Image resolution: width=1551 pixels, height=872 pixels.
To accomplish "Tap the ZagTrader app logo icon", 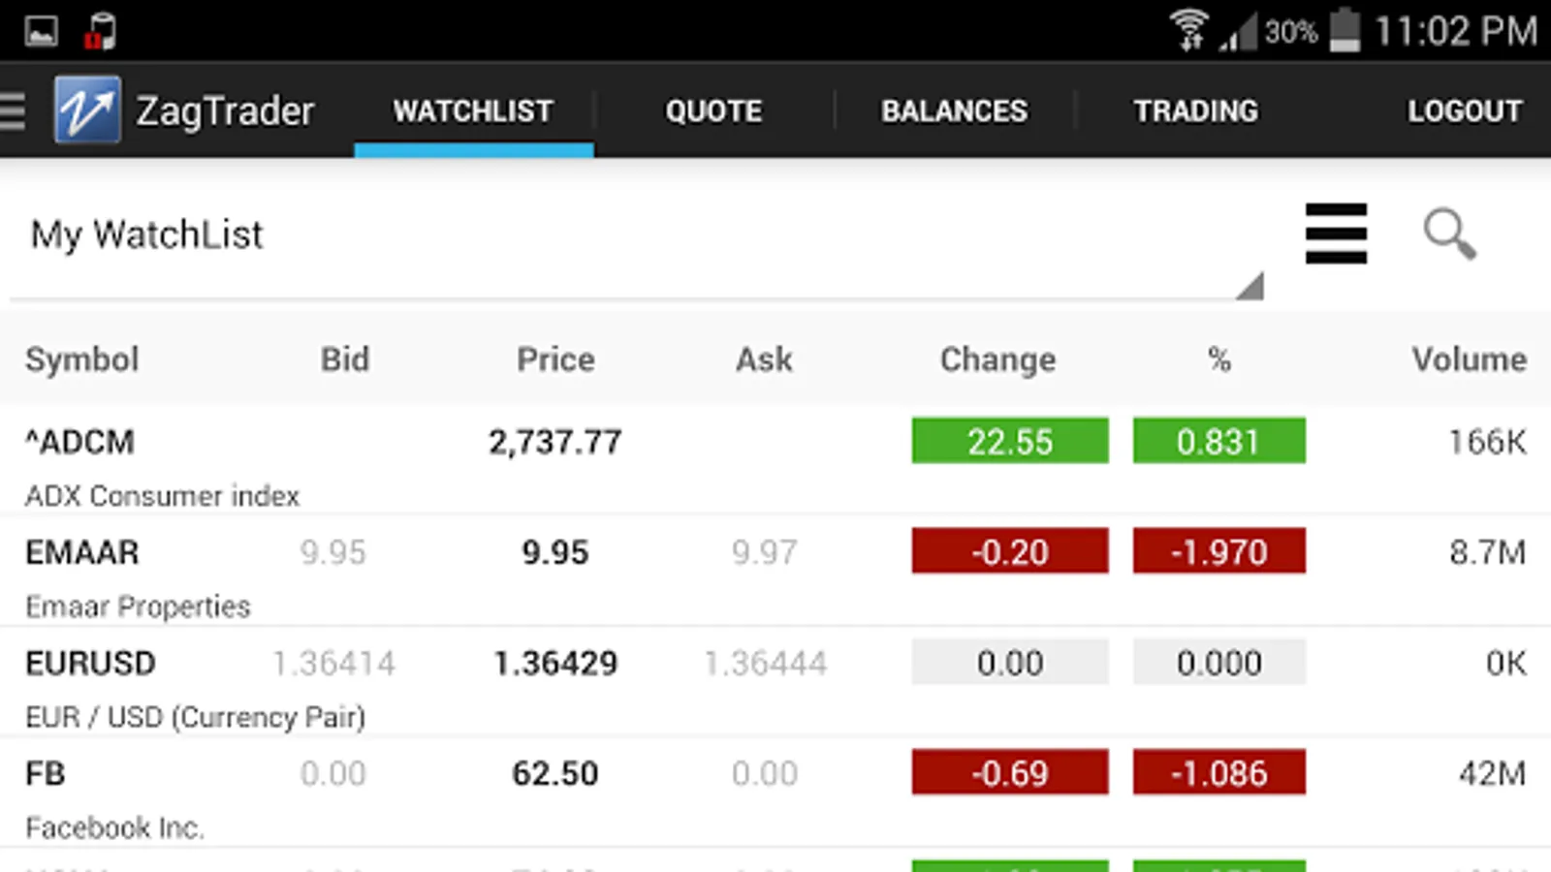I will pyautogui.click(x=87, y=109).
